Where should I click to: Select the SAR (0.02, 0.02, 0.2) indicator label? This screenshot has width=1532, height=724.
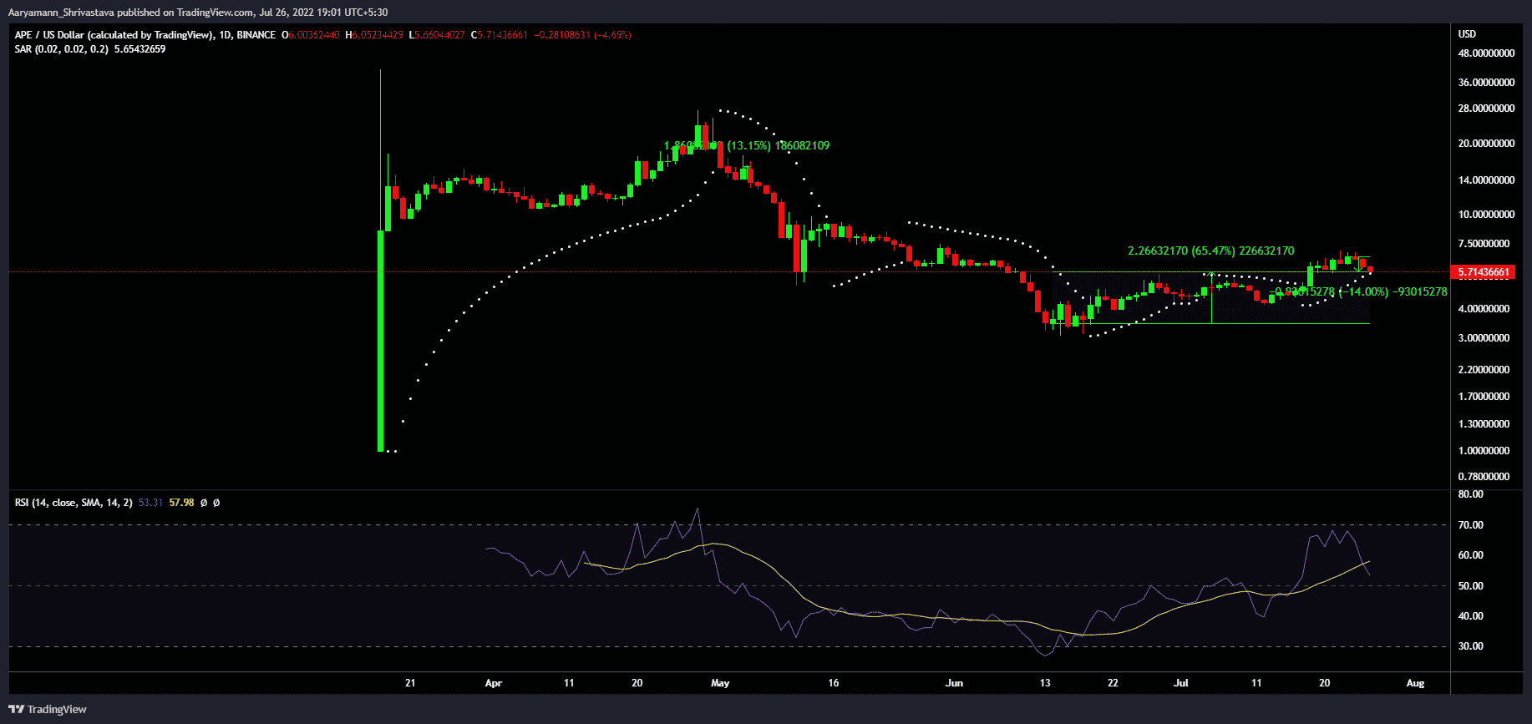pos(61,49)
